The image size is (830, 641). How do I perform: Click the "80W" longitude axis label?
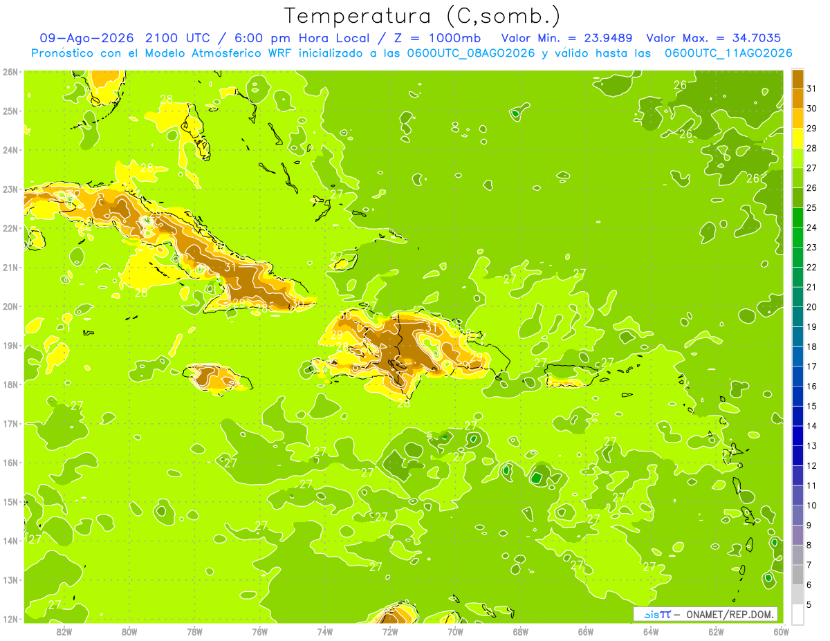[x=129, y=631]
